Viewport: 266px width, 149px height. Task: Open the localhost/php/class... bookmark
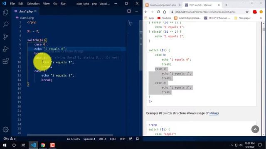[187, 18]
